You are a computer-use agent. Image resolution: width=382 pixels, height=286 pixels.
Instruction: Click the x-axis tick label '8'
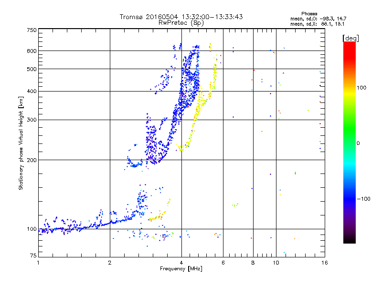click(253, 263)
